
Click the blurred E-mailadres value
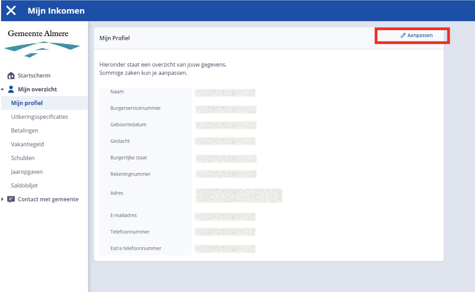click(225, 216)
